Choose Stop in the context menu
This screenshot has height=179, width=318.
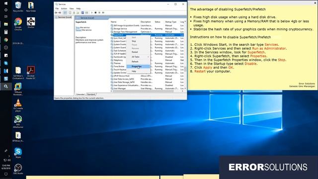138,41
